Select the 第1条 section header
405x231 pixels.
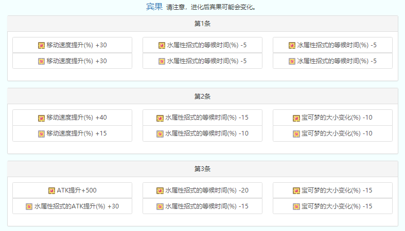click(203, 24)
